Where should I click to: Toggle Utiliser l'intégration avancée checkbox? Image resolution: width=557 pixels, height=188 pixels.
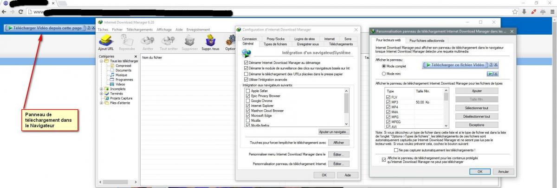click(246, 80)
